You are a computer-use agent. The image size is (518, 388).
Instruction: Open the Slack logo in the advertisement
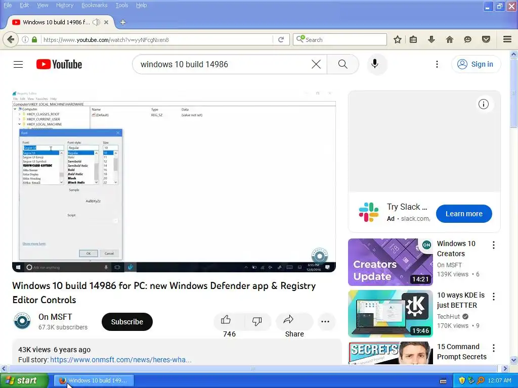pos(369,212)
